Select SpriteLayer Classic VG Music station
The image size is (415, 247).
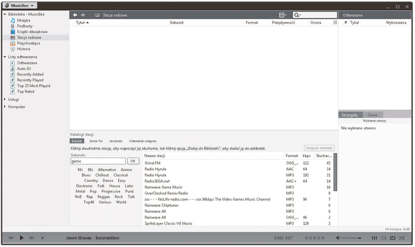(238, 223)
